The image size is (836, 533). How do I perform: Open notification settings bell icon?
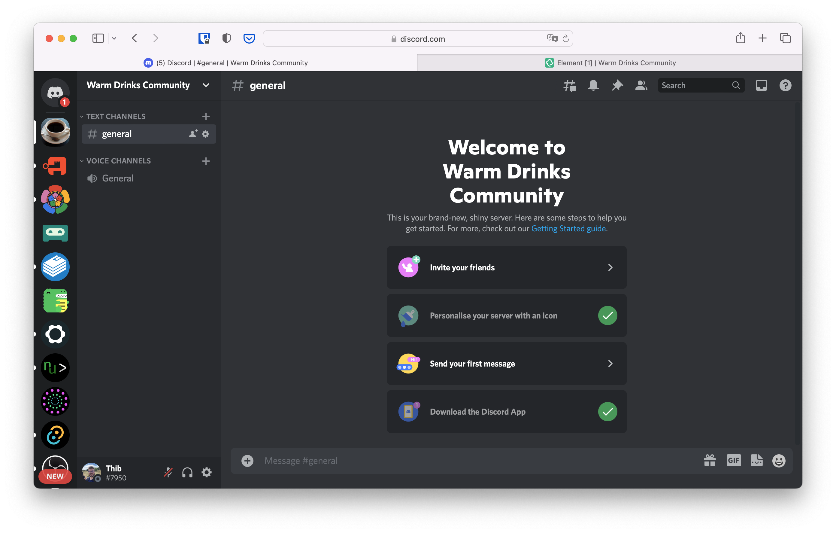click(x=593, y=85)
